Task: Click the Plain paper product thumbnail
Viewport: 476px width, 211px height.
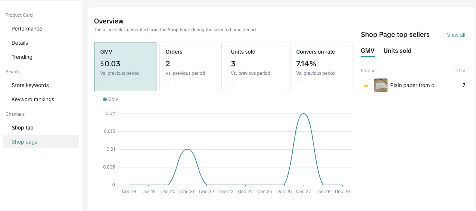Action: pos(380,85)
